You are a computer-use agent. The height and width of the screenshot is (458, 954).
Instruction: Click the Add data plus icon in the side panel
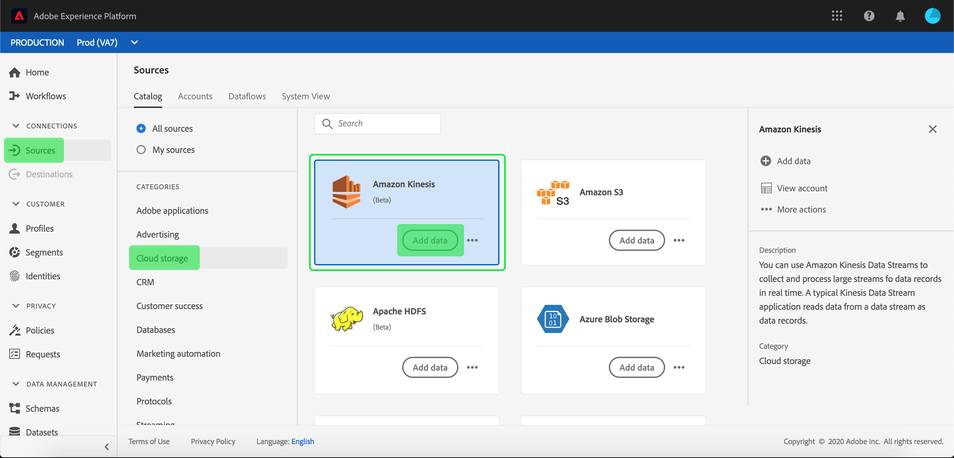766,161
